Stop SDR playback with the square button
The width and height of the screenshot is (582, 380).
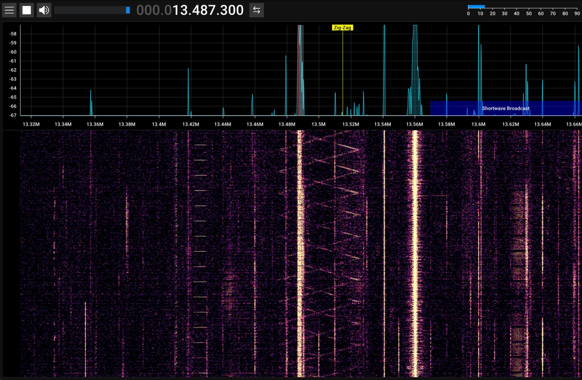click(26, 10)
